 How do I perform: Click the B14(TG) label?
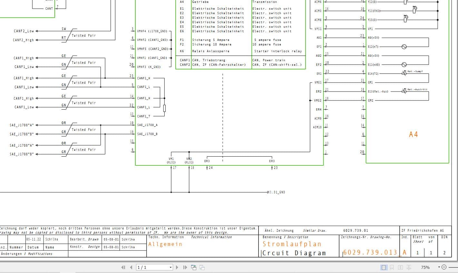[373, 74]
